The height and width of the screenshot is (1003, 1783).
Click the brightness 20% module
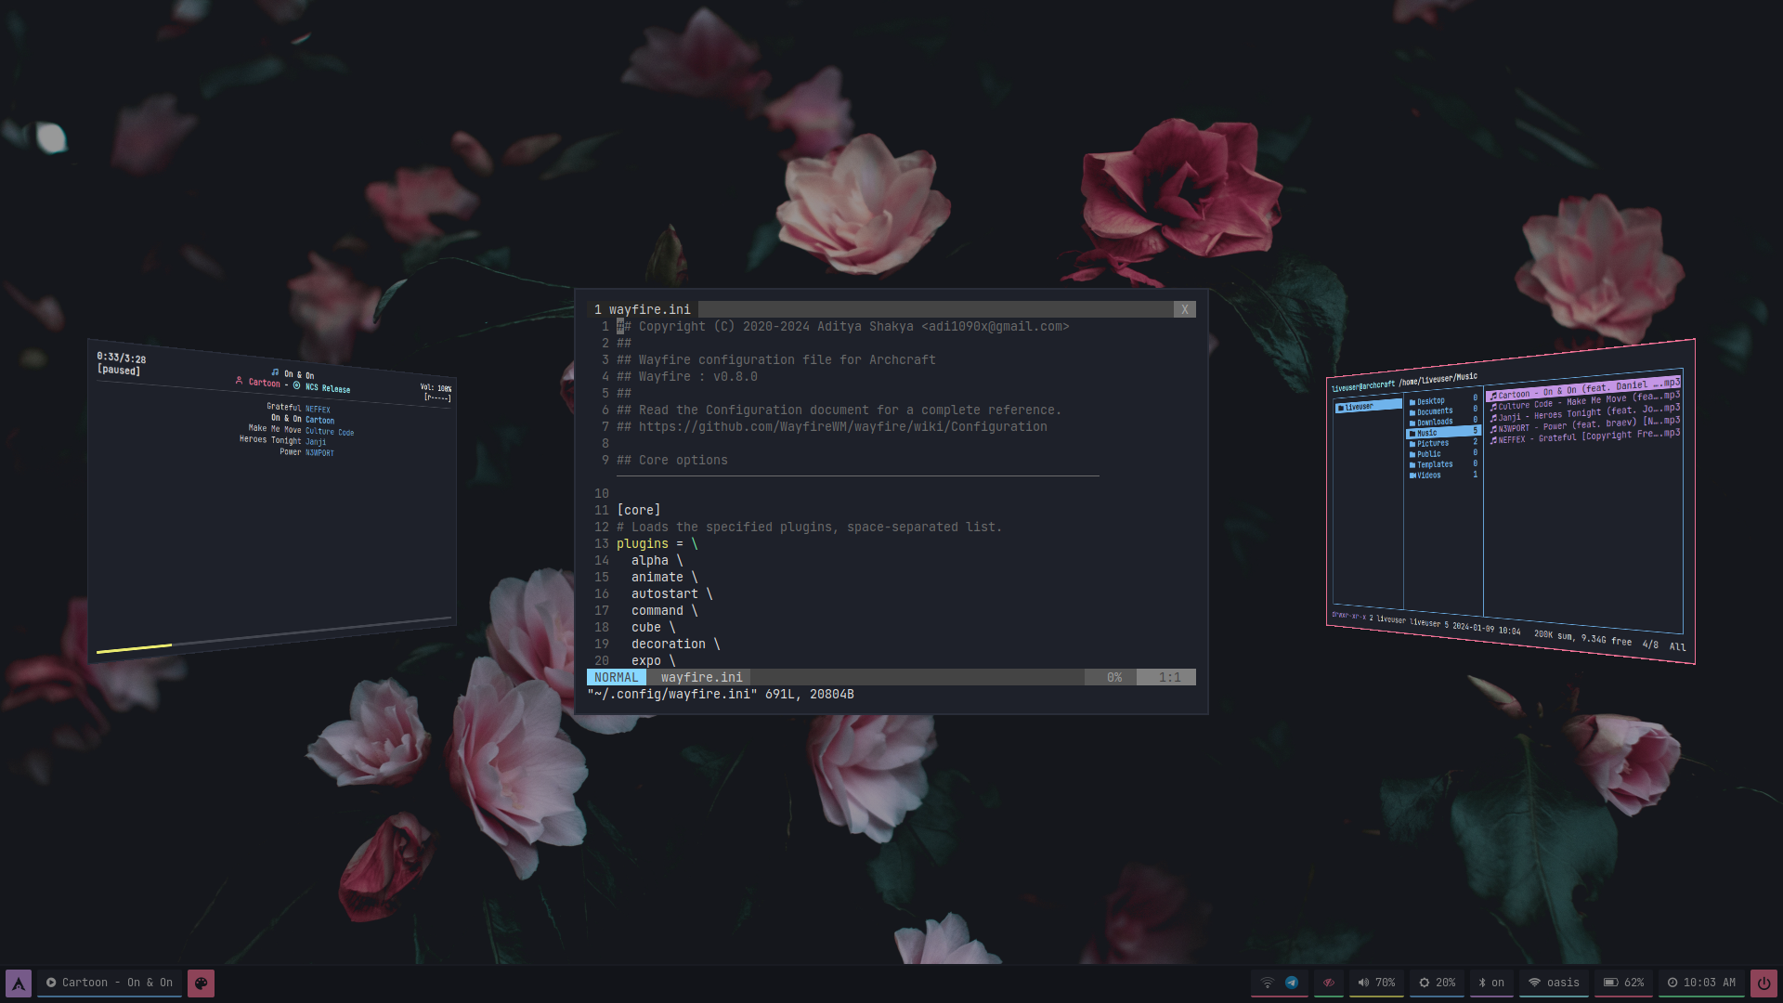(1436, 983)
